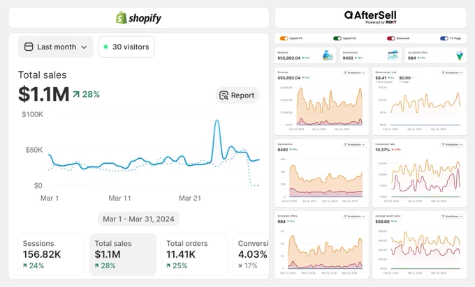Click the money bag icon on Revenue card
The image size is (475, 287).
328,55
